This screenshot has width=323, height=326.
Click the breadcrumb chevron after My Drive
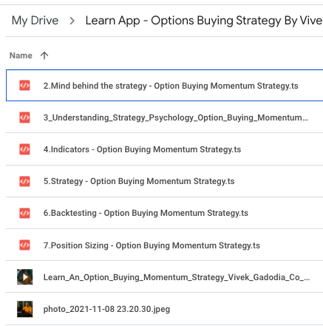tap(72, 21)
